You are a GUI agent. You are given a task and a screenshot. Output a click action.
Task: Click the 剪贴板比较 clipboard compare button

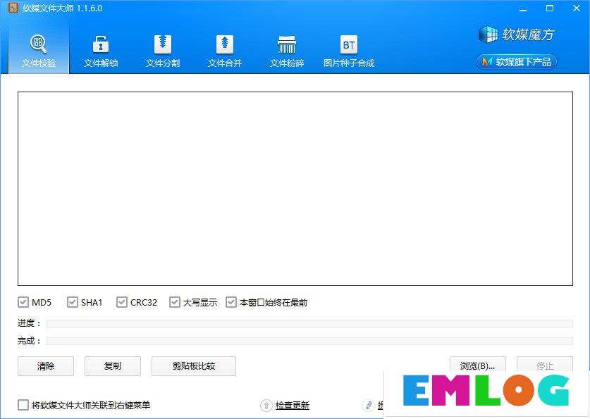tap(193, 366)
